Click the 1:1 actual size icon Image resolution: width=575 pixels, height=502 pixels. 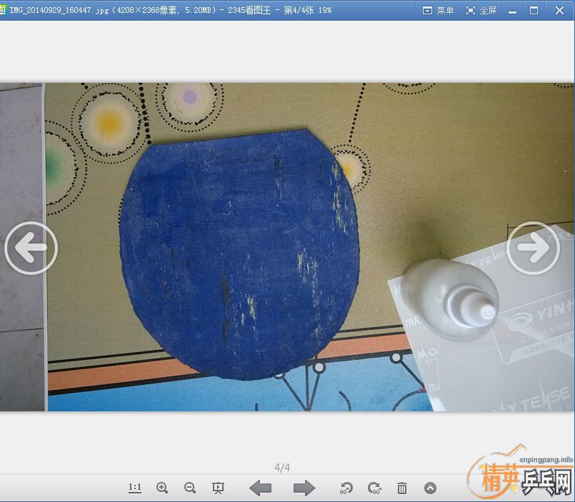pos(135,488)
